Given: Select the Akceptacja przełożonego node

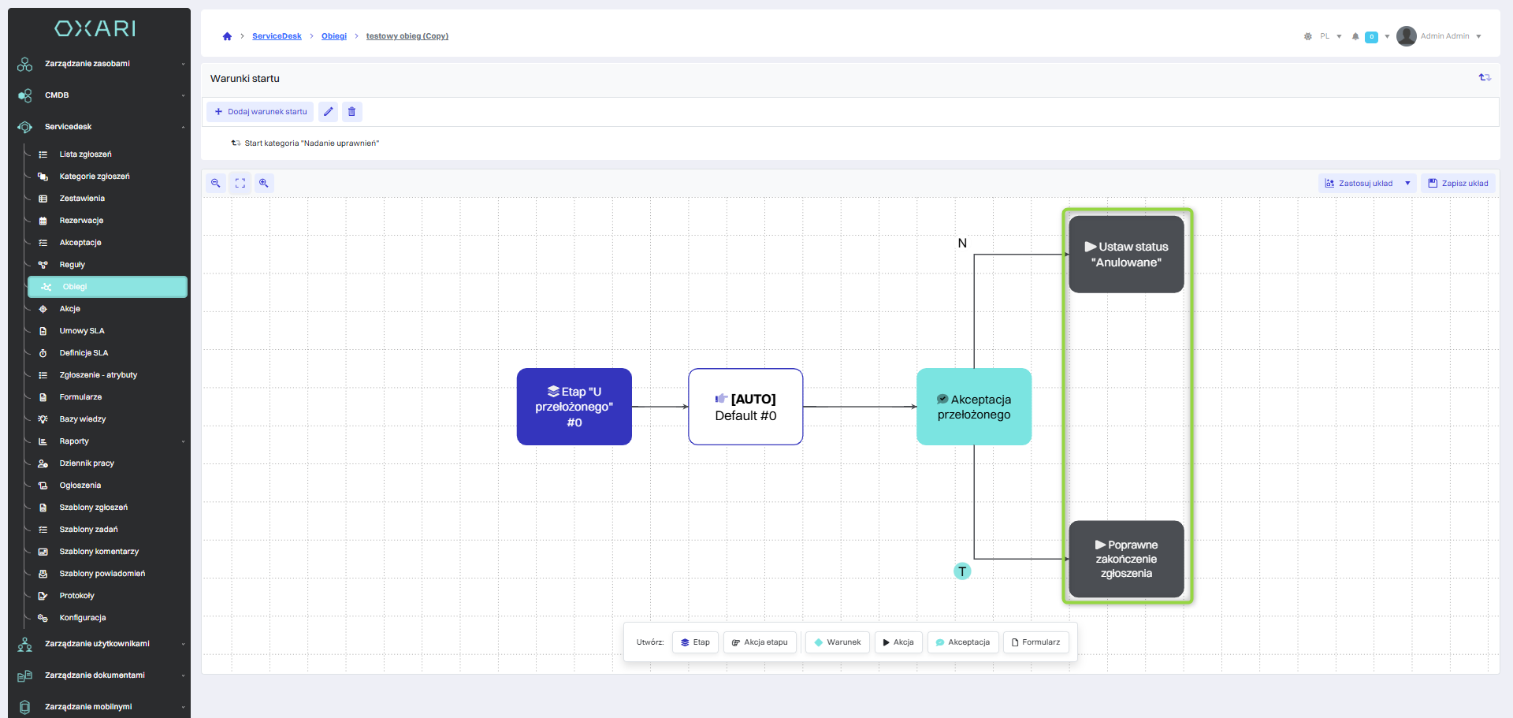Looking at the screenshot, I should pyautogui.click(x=974, y=407).
